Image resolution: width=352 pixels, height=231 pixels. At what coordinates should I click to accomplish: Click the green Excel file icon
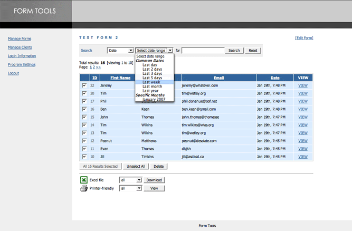(84, 180)
